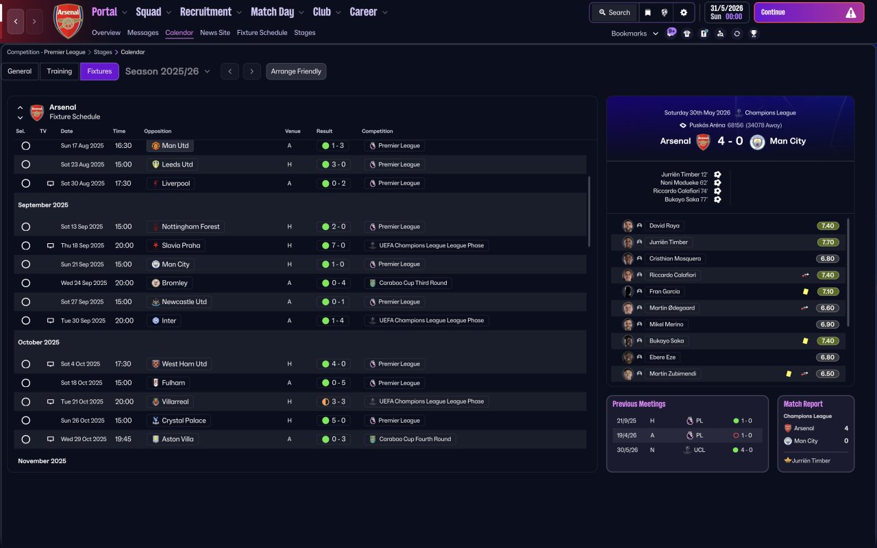Screen dimensions: 877x548
Task: Expand the Bookmarks dropdown
Action: click(x=634, y=34)
